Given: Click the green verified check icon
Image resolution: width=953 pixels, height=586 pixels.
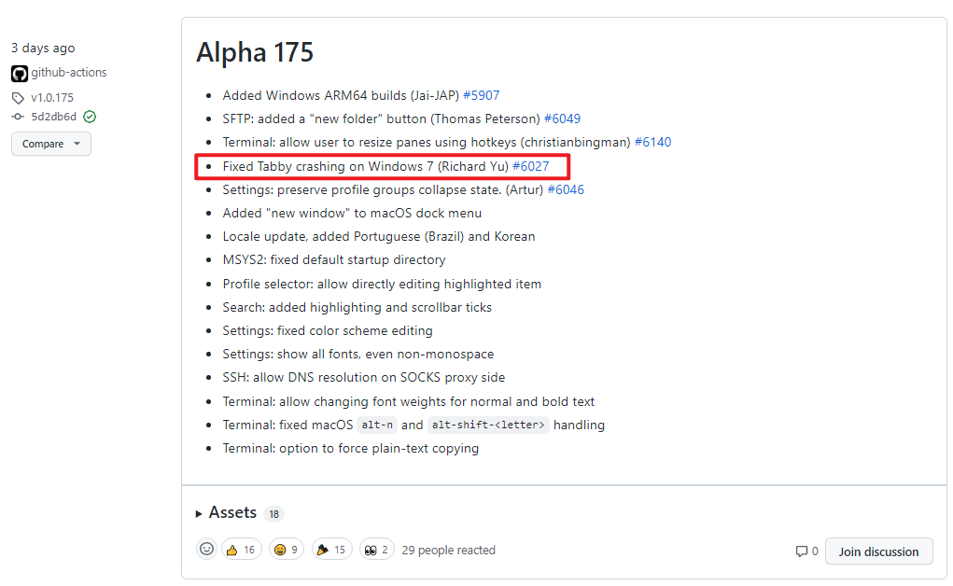Looking at the screenshot, I should 90,117.
